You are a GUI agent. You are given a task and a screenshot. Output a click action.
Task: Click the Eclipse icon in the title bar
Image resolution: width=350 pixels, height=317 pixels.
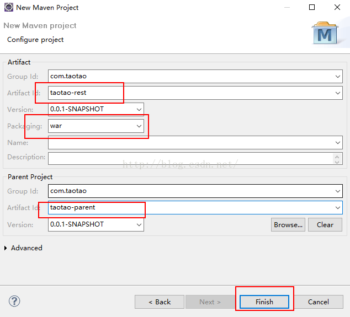[9, 7]
